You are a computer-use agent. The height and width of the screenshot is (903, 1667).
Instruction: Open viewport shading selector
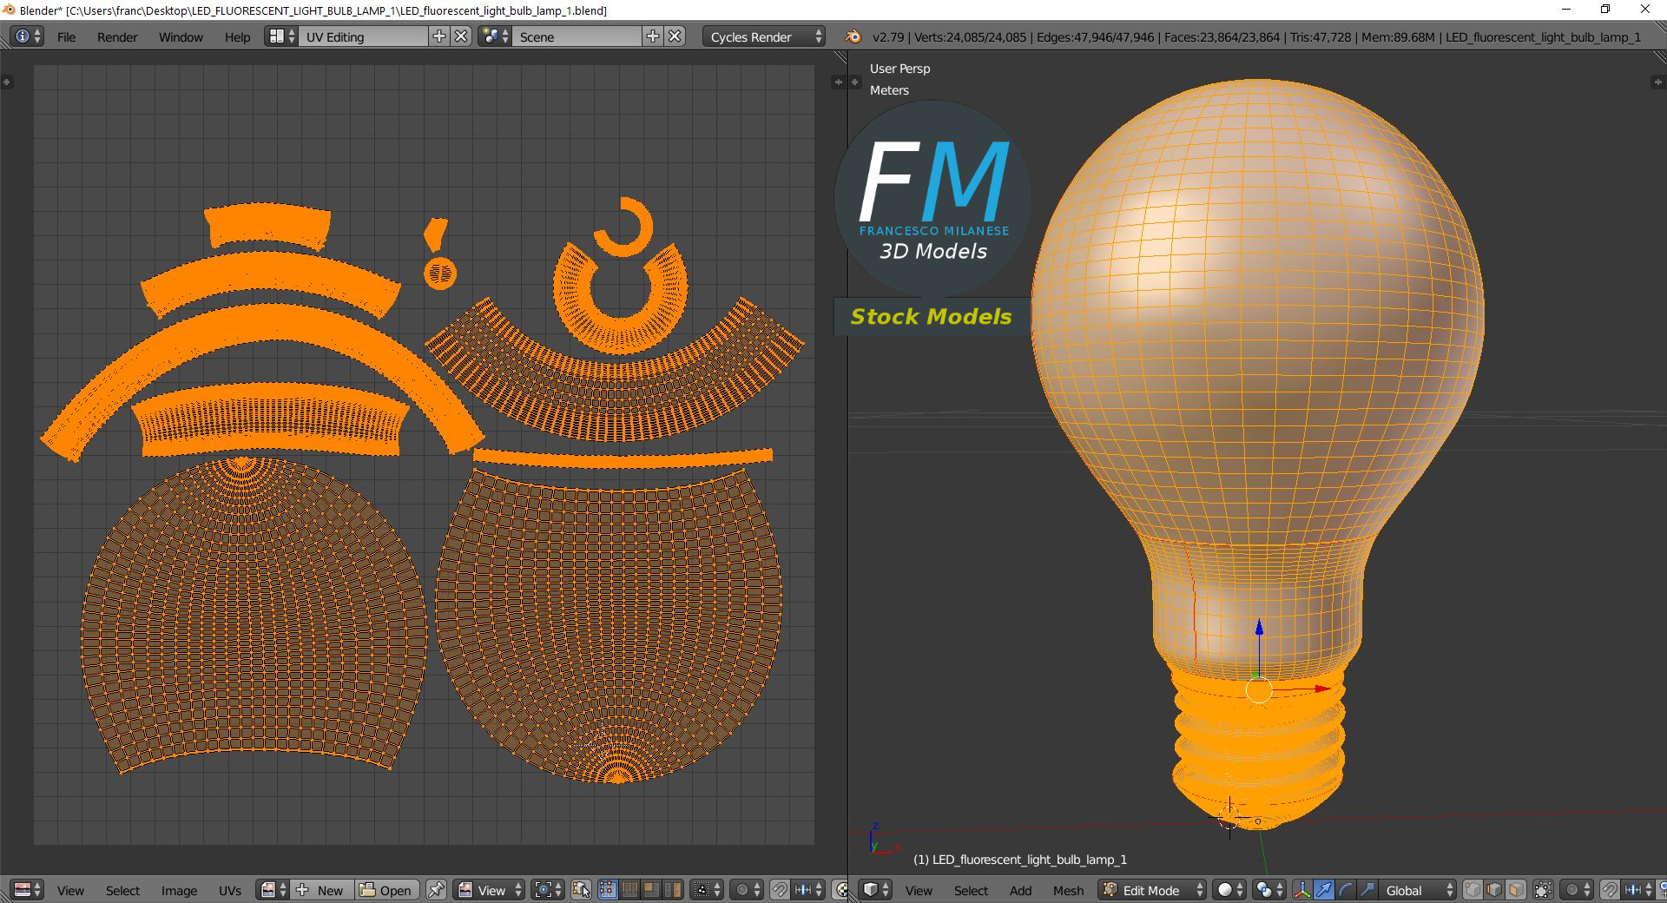[1229, 890]
